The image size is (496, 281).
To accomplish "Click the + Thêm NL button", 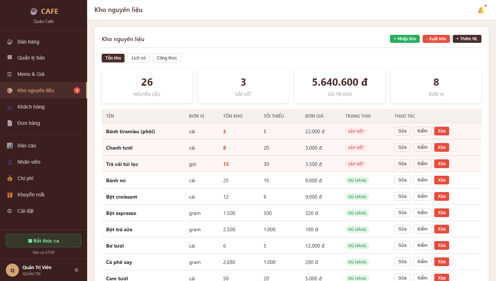I will [467, 39].
